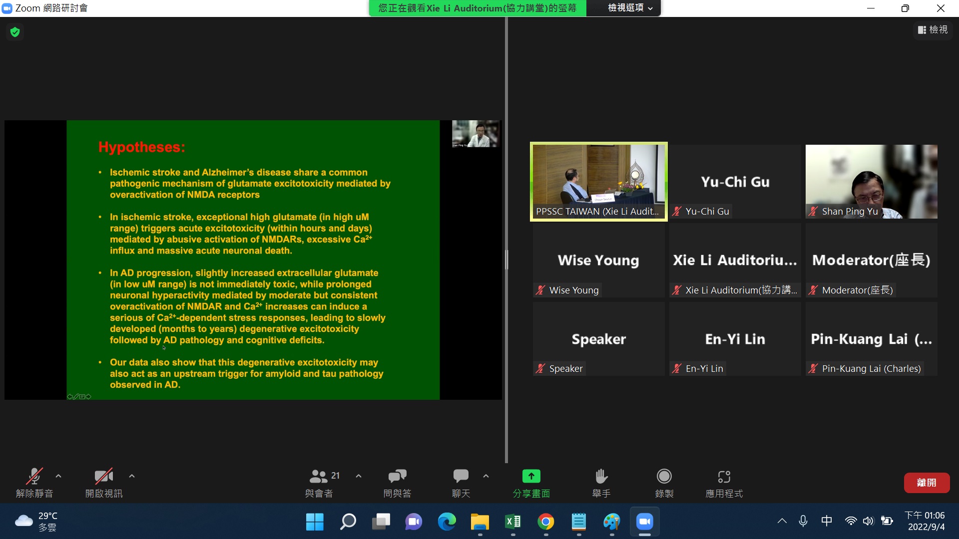Select the PPSSC TAIWAN video thumbnail

598,182
